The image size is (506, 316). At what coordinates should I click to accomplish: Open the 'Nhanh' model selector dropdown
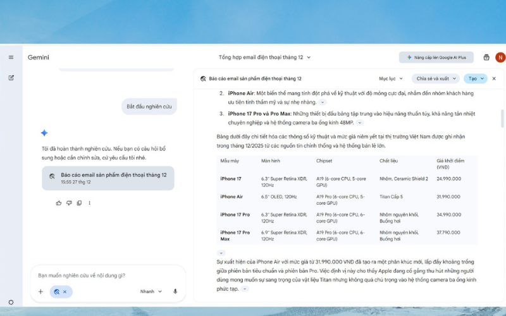point(151,291)
